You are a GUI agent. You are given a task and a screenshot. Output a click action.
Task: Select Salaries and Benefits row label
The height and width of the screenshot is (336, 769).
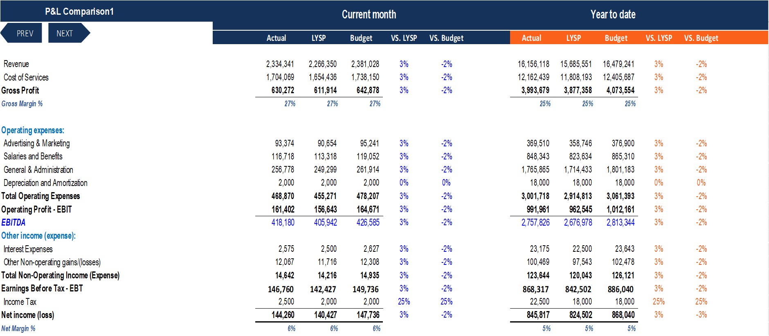click(x=33, y=157)
